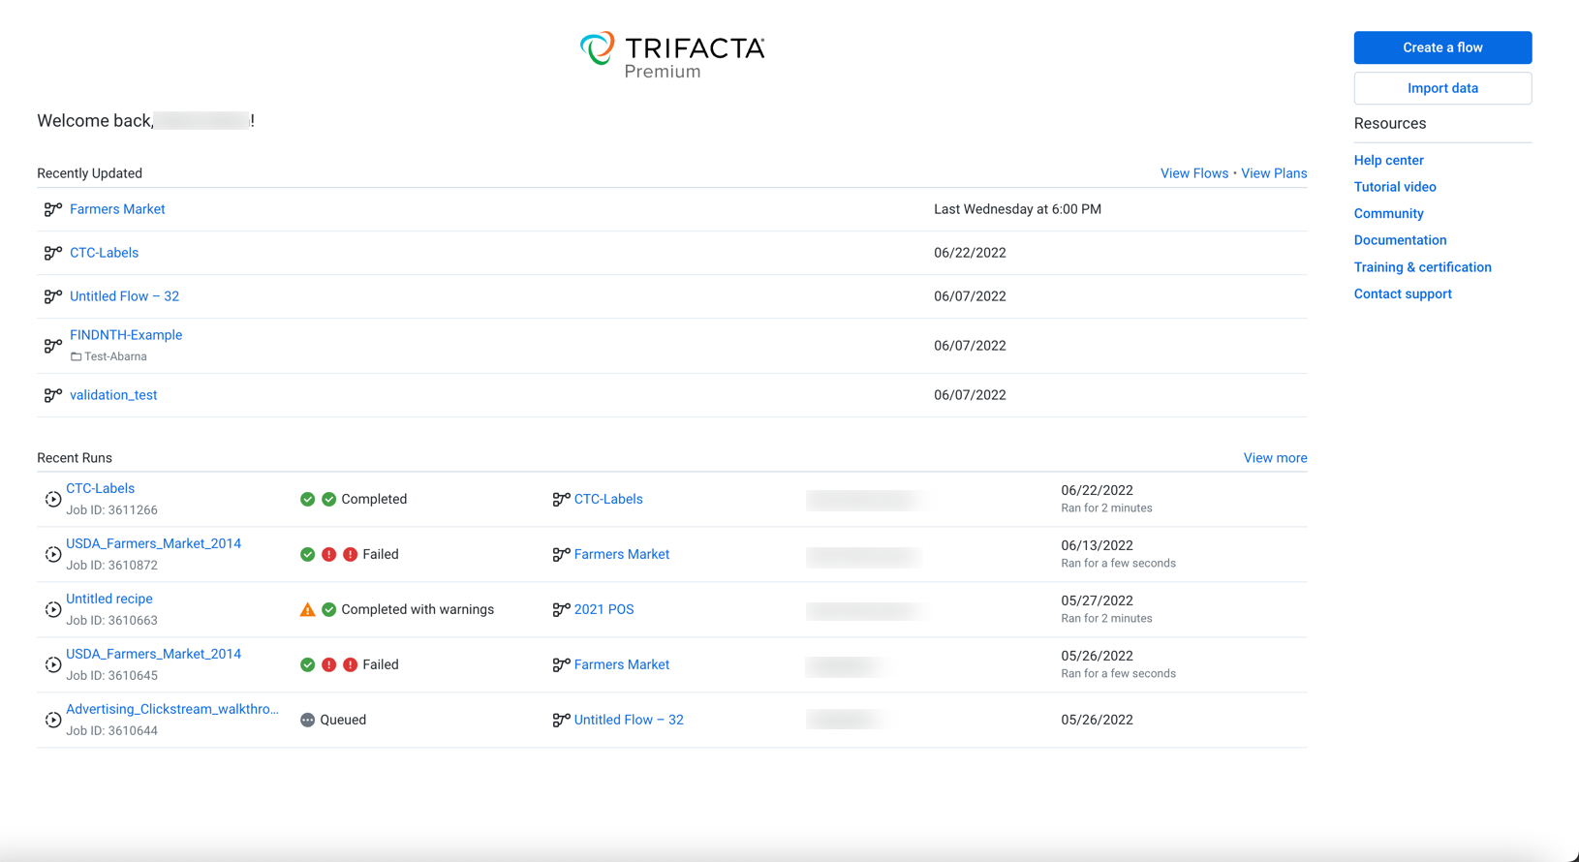Click the flow icon beside Farmers Market in Recently Updated
This screenshot has width=1579, height=862.
[53, 209]
